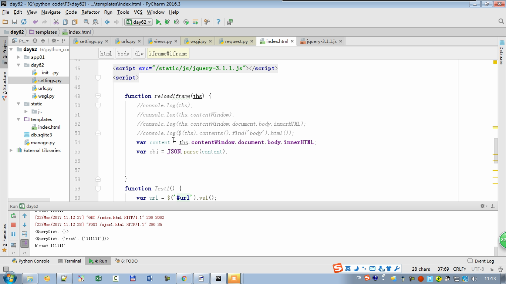
Task: Click the Undo arrow icon
Action: tap(36, 22)
